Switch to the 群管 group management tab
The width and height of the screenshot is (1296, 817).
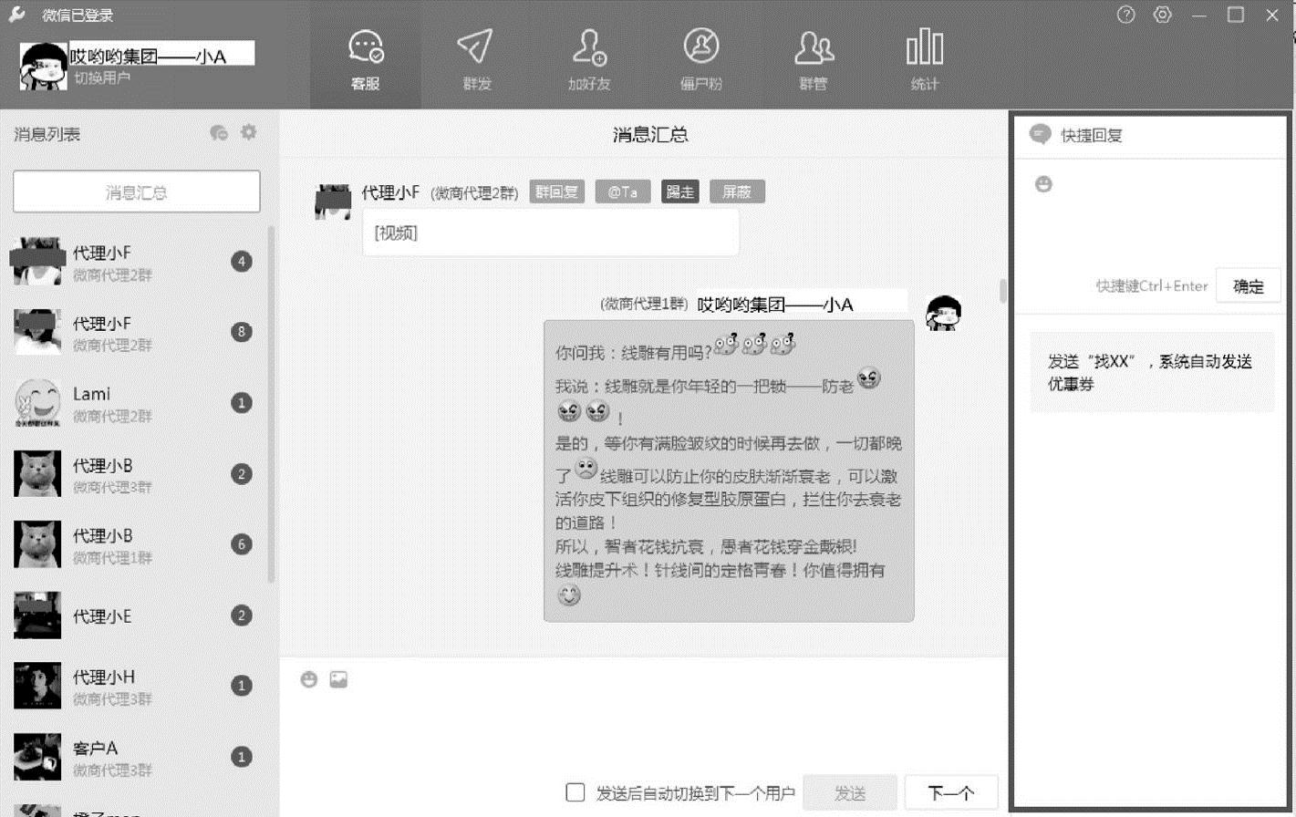tap(813, 59)
